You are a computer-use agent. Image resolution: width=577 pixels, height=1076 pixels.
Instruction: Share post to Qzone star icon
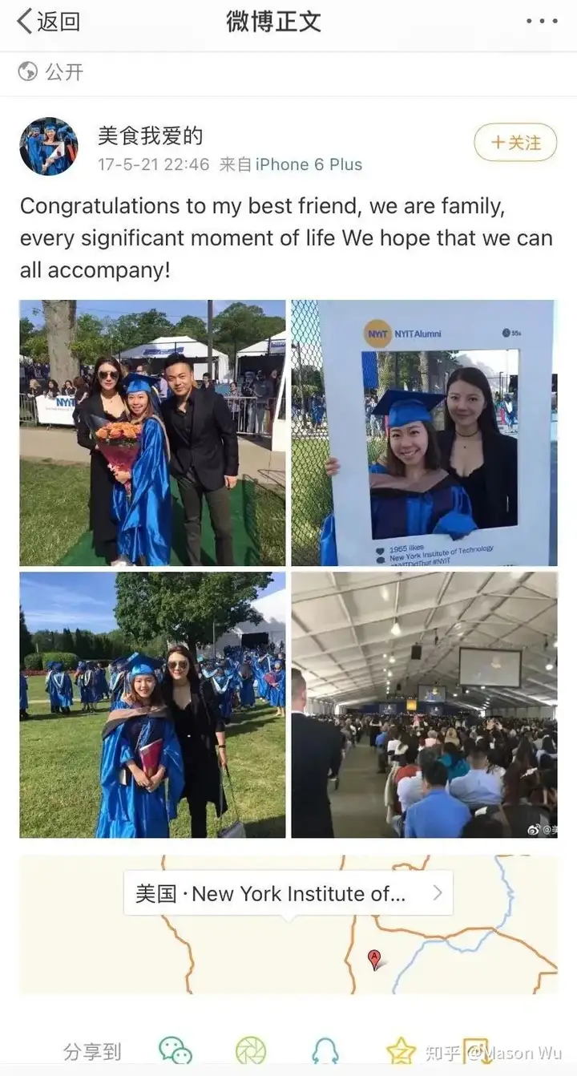click(401, 1050)
